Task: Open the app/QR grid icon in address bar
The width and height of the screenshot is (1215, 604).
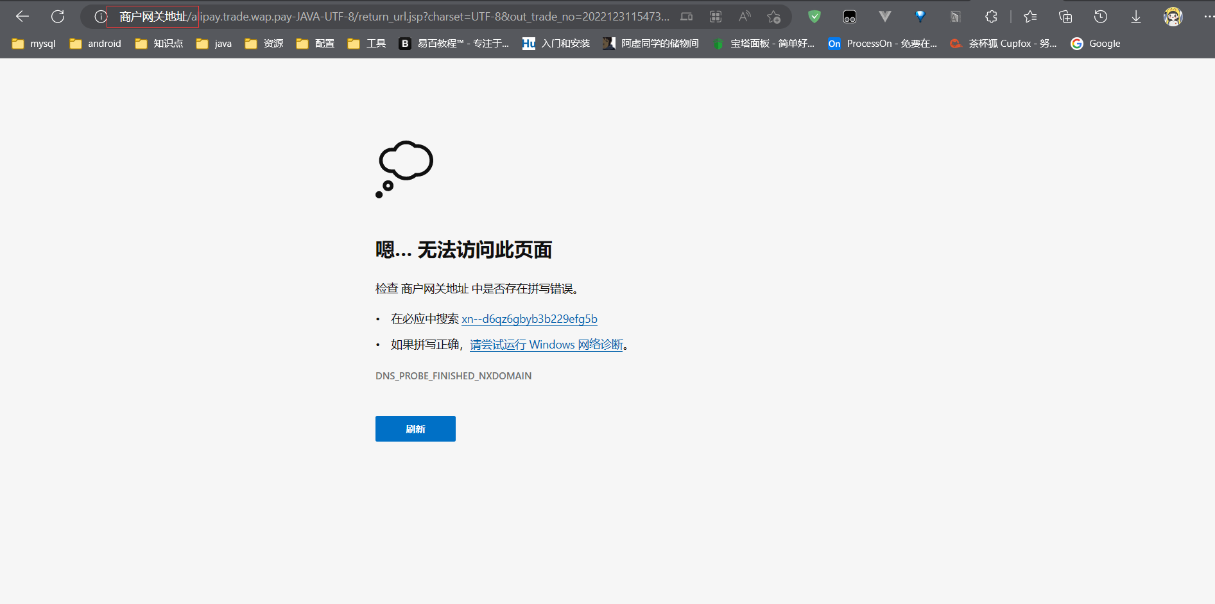Action: (716, 17)
